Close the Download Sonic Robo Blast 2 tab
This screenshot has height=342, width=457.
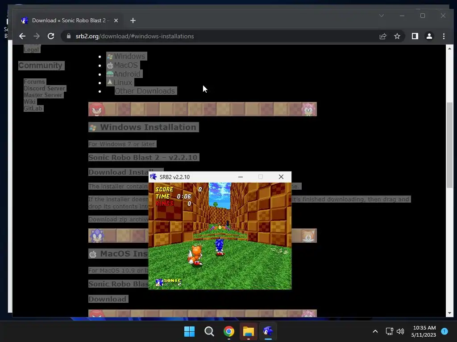(x=116, y=20)
